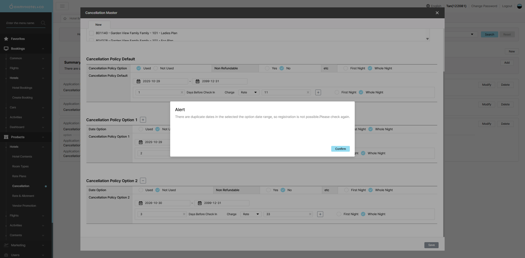Click the Bookings monitor icon in sidebar
This screenshot has height=258, width=525.
6,49
